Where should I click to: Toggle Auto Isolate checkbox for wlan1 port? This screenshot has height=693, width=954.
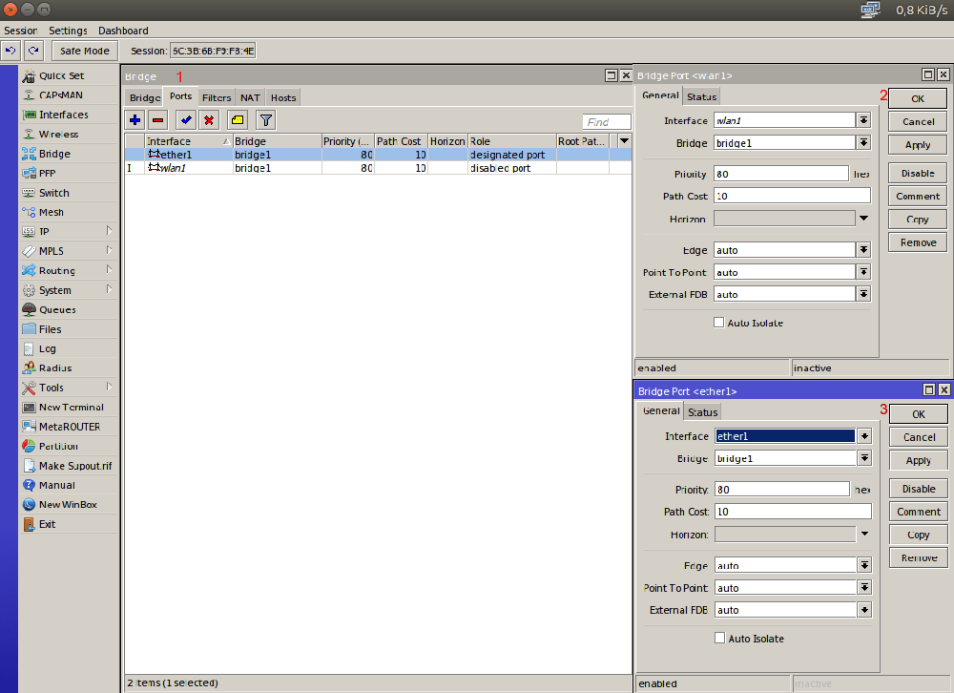718,323
